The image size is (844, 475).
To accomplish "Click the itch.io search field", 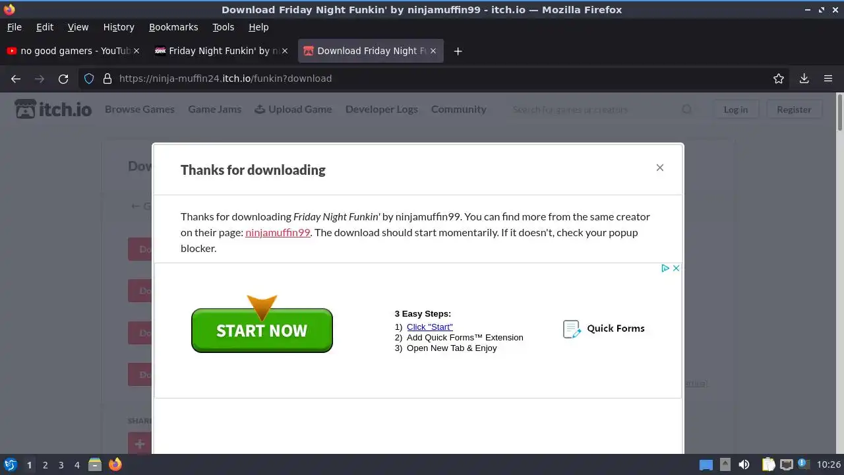I will (x=593, y=110).
